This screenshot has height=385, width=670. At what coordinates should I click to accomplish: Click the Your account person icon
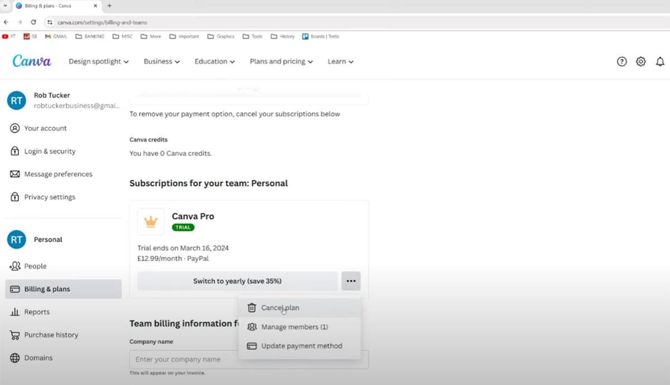tap(15, 128)
